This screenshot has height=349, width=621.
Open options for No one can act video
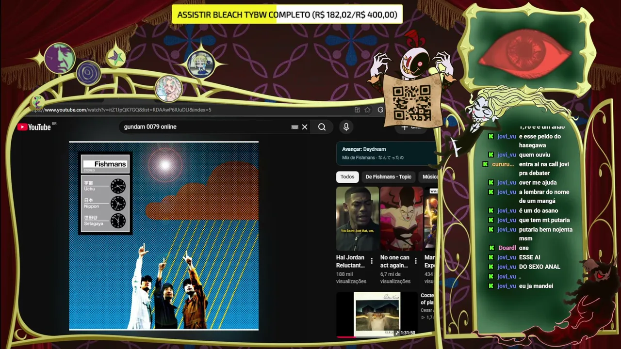[x=415, y=261]
